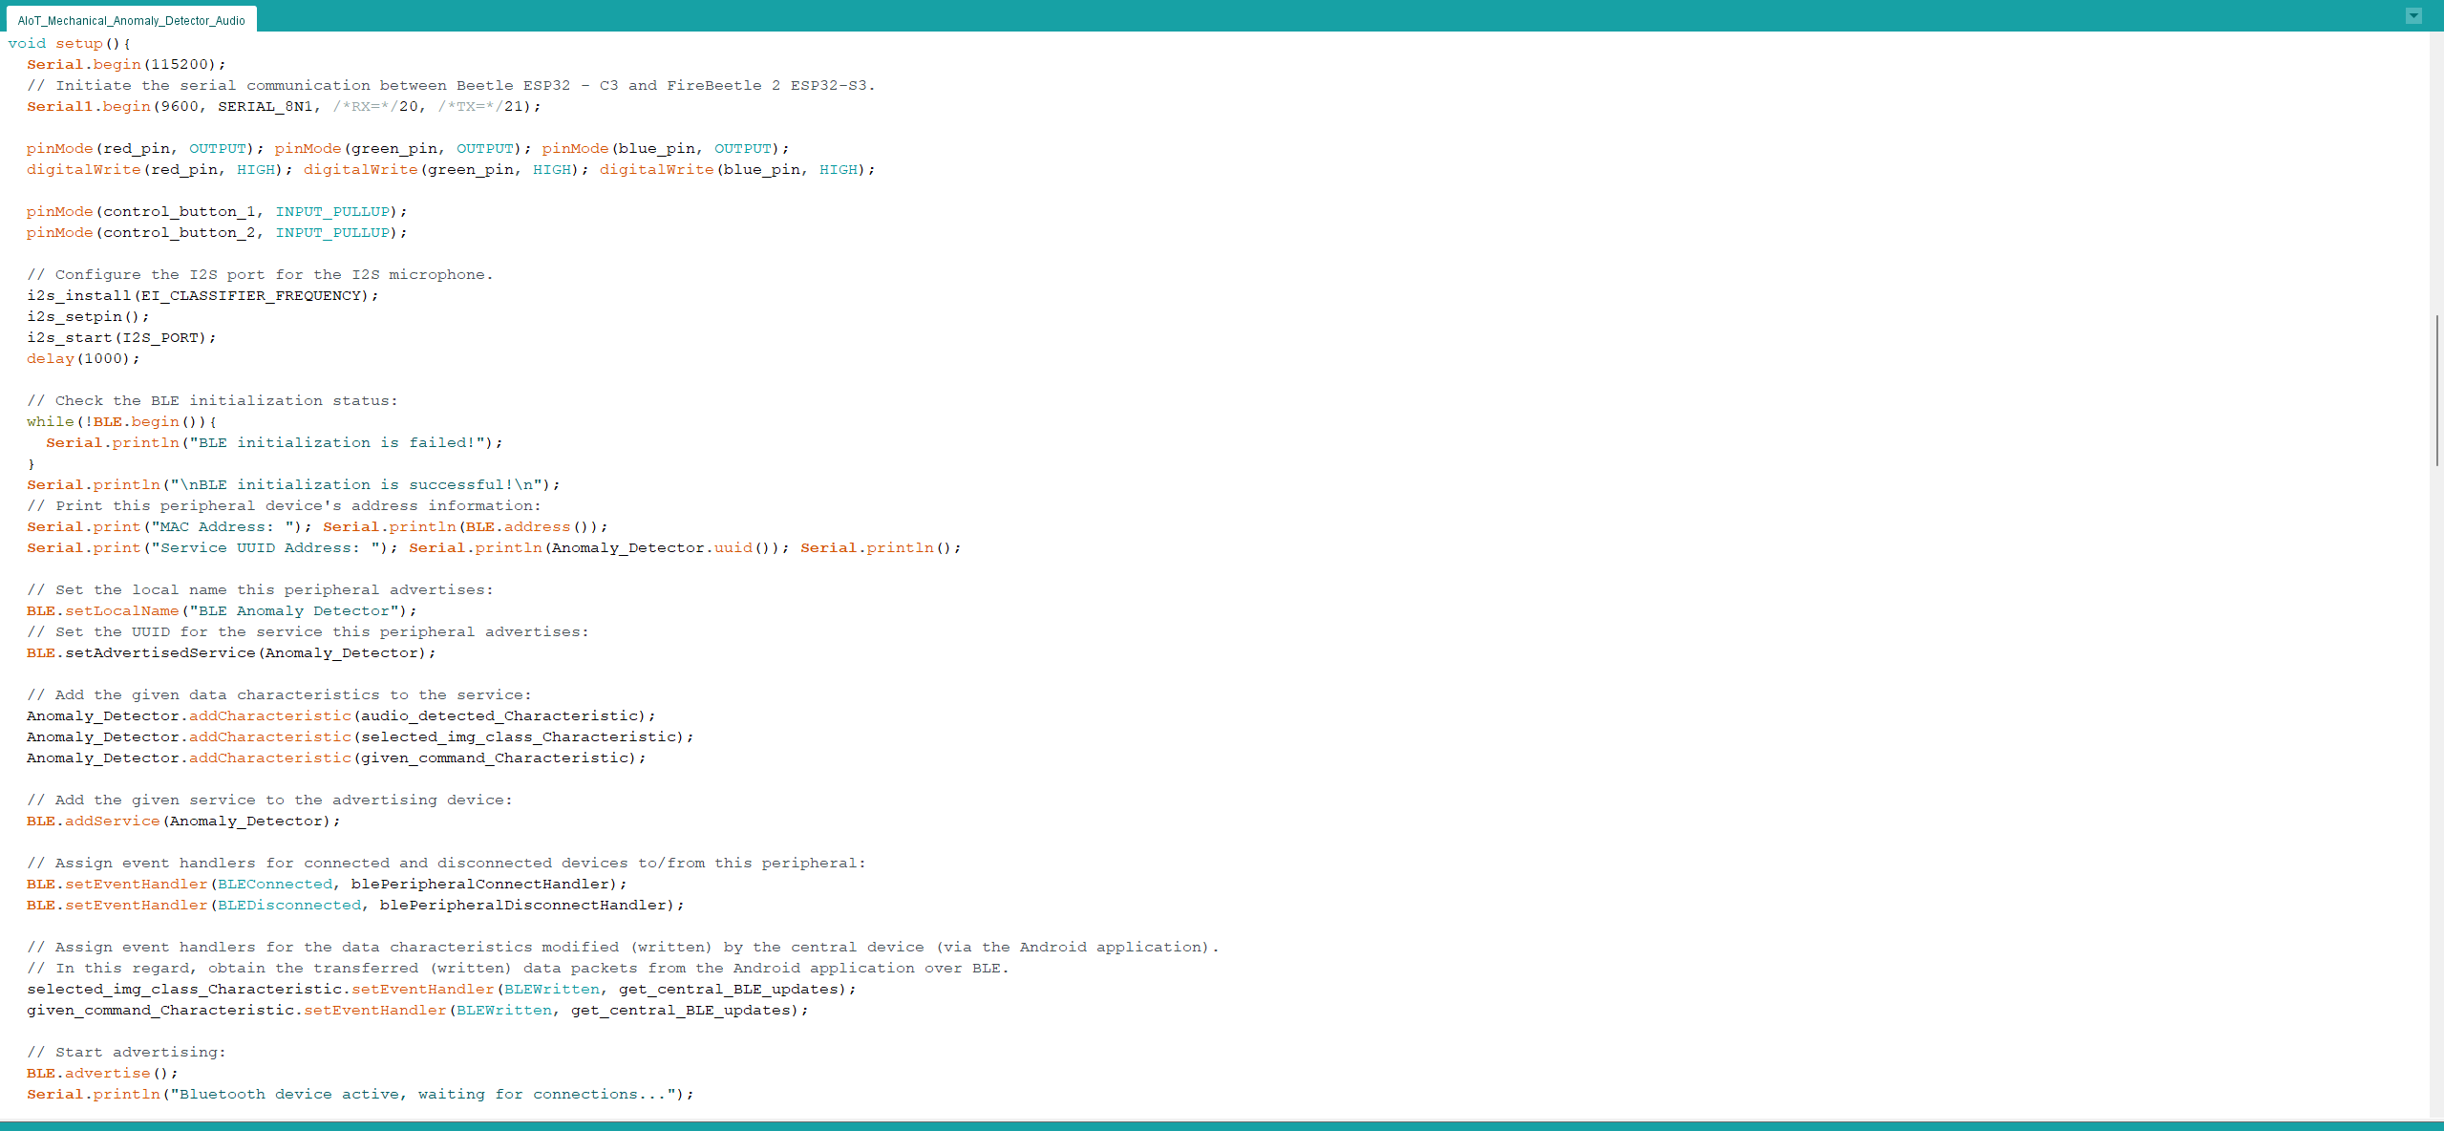Click 'pinMode(green_pin, OUTPUT);' statement

click(403, 148)
